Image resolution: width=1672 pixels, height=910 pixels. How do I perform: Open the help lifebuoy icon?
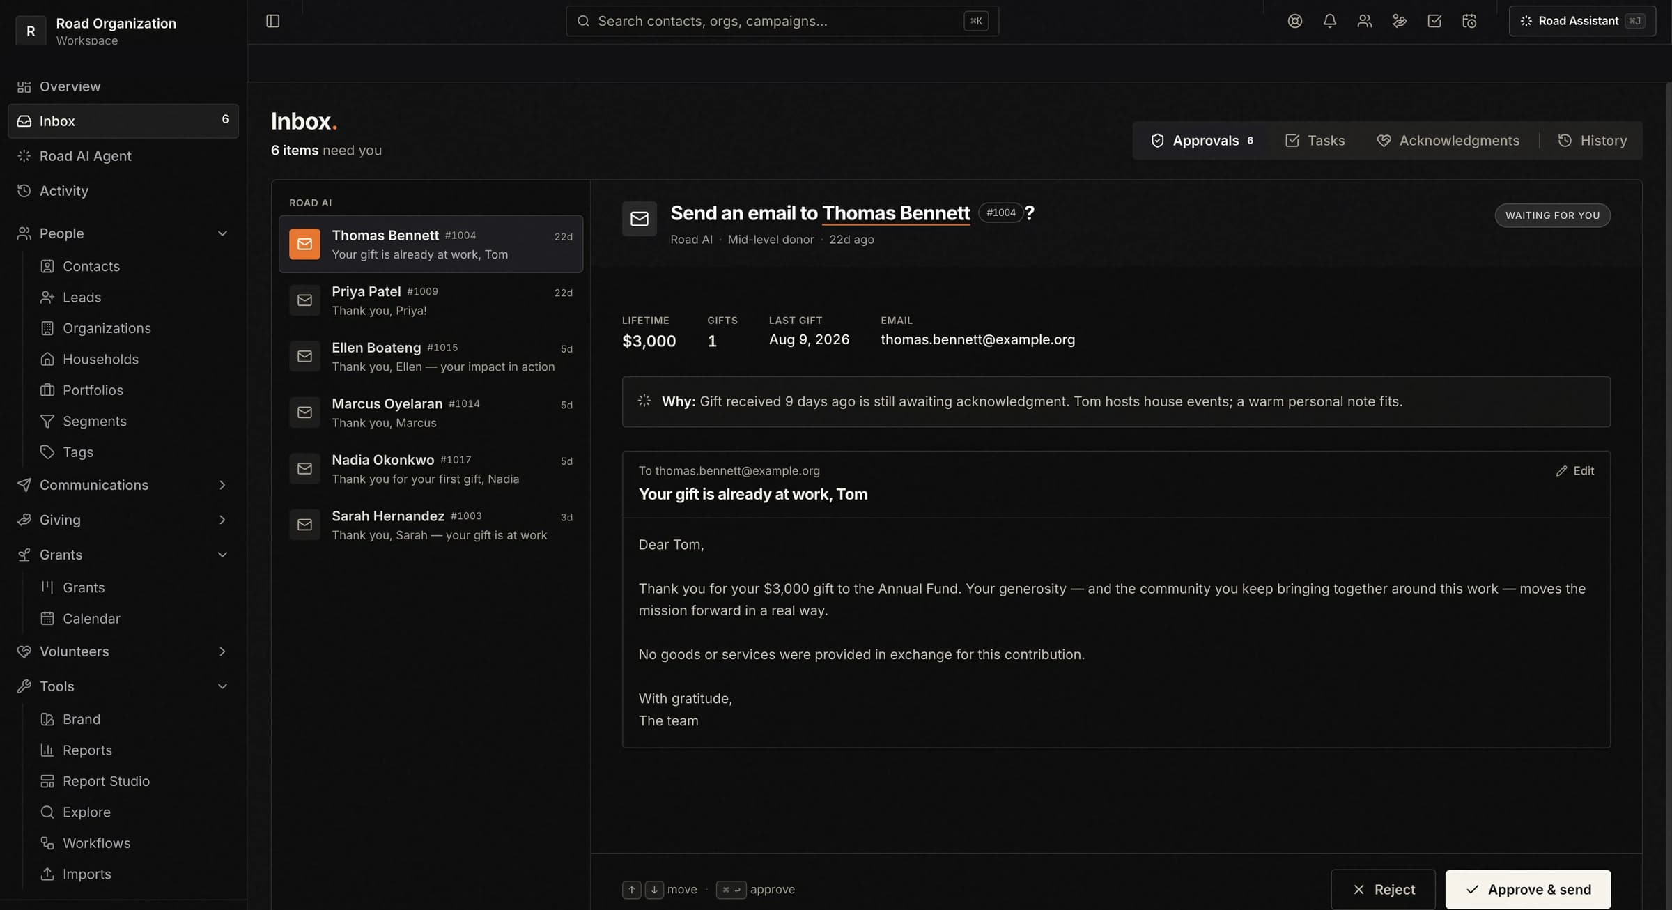click(x=1294, y=21)
